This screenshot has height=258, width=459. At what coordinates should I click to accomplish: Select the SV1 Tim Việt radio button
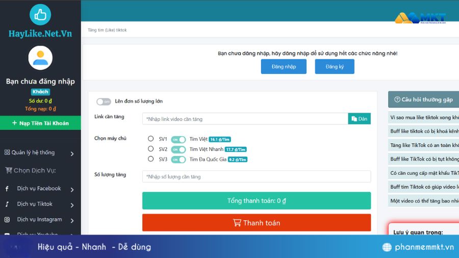point(150,139)
